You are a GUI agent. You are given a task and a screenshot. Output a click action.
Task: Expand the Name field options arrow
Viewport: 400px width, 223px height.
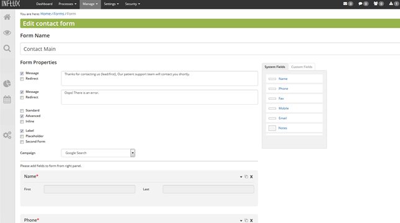241,177
